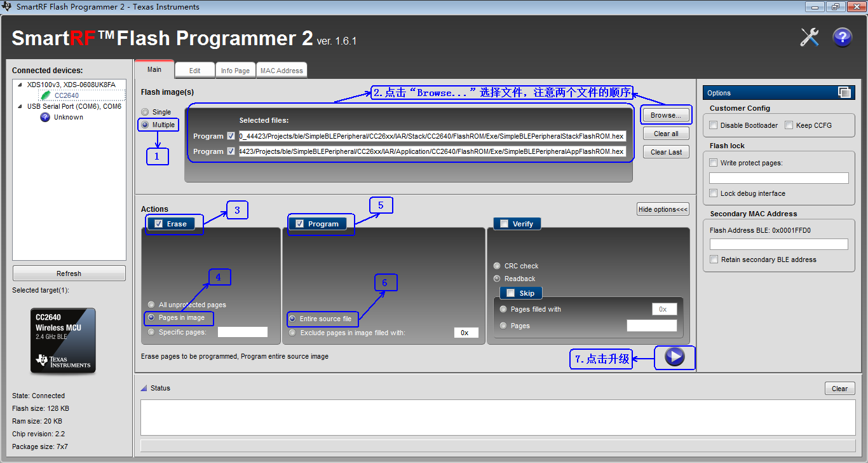This screenshot has height=463, width=868.
Task: Check the Disable Bootloader option
Action: 712,124
